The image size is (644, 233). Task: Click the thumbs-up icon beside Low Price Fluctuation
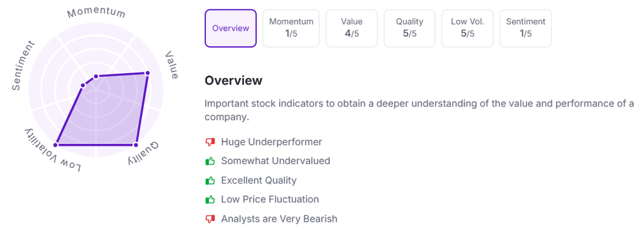coord(210,199)
